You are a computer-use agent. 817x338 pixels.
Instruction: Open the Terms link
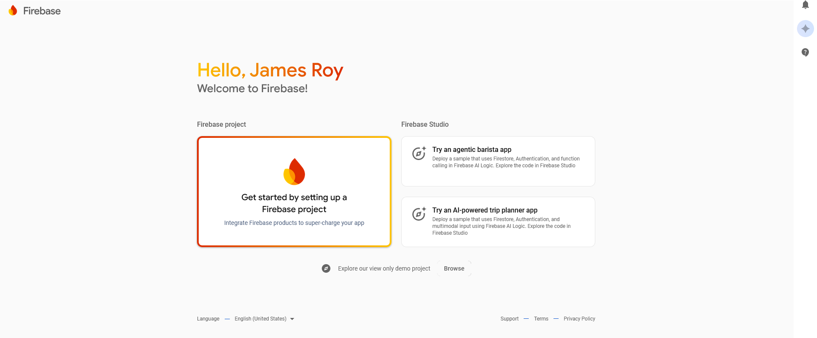coord(541,319)
